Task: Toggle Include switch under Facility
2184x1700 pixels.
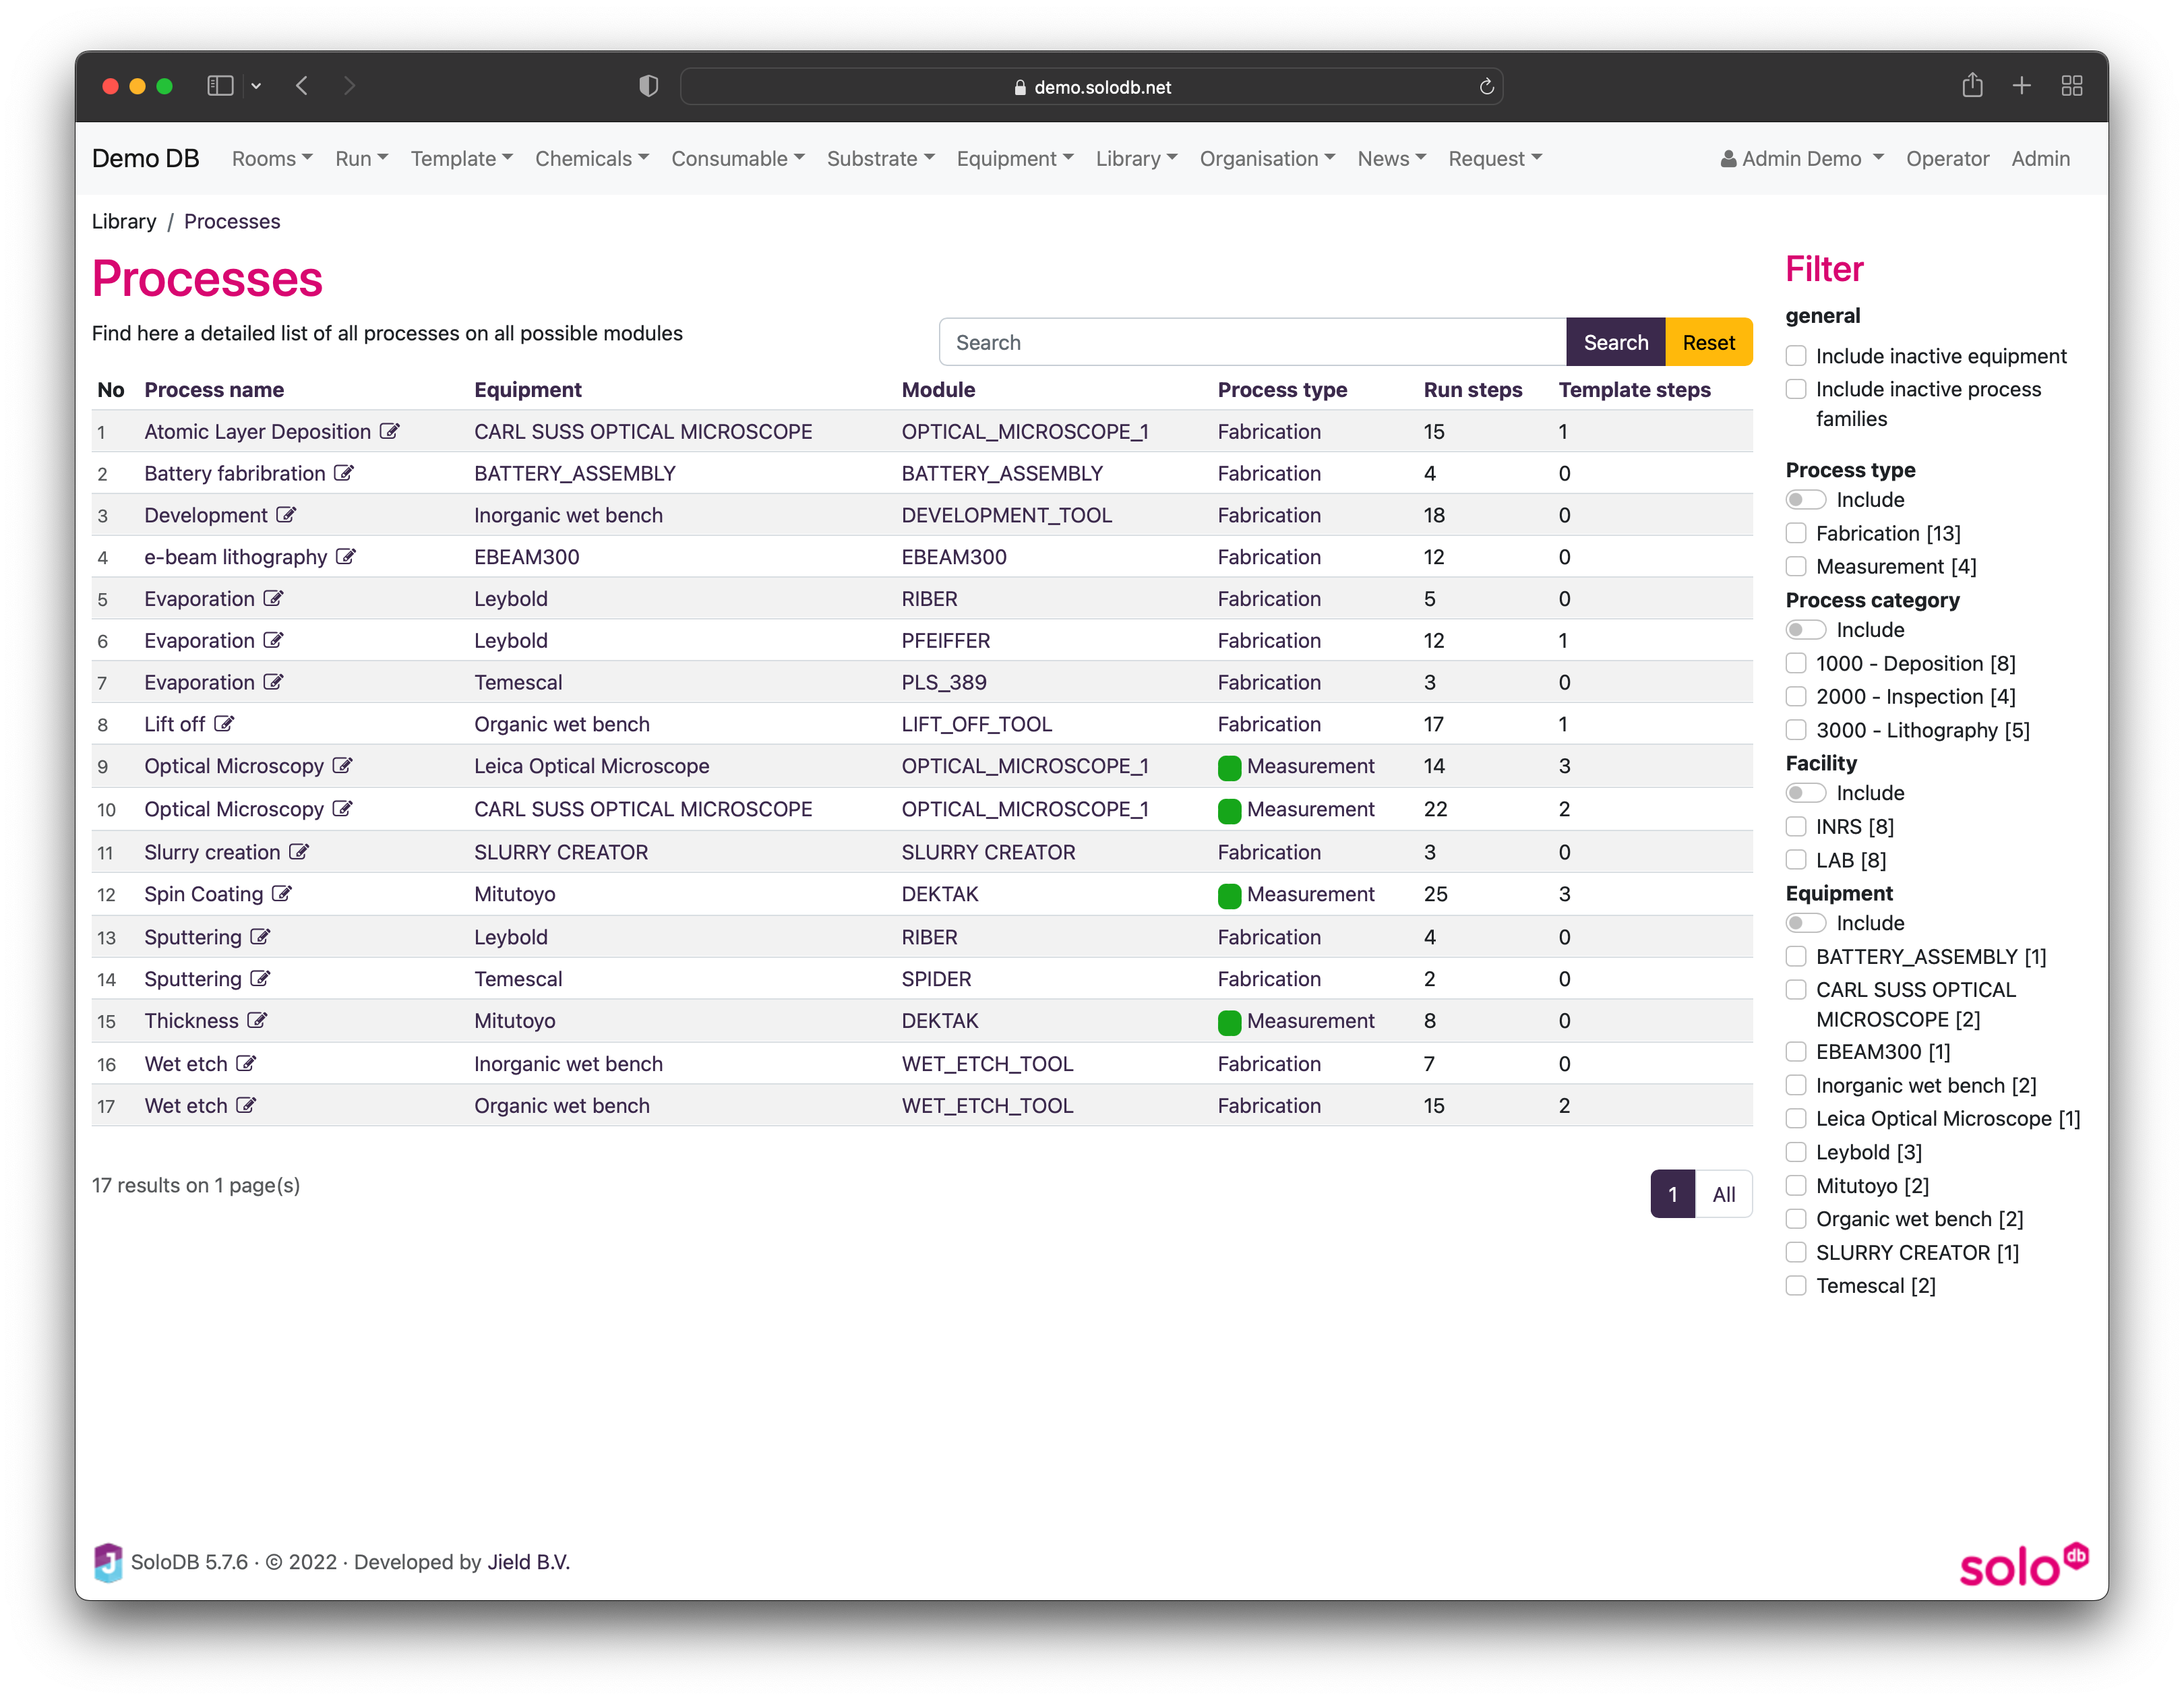Action: [x=1806, y=793]
